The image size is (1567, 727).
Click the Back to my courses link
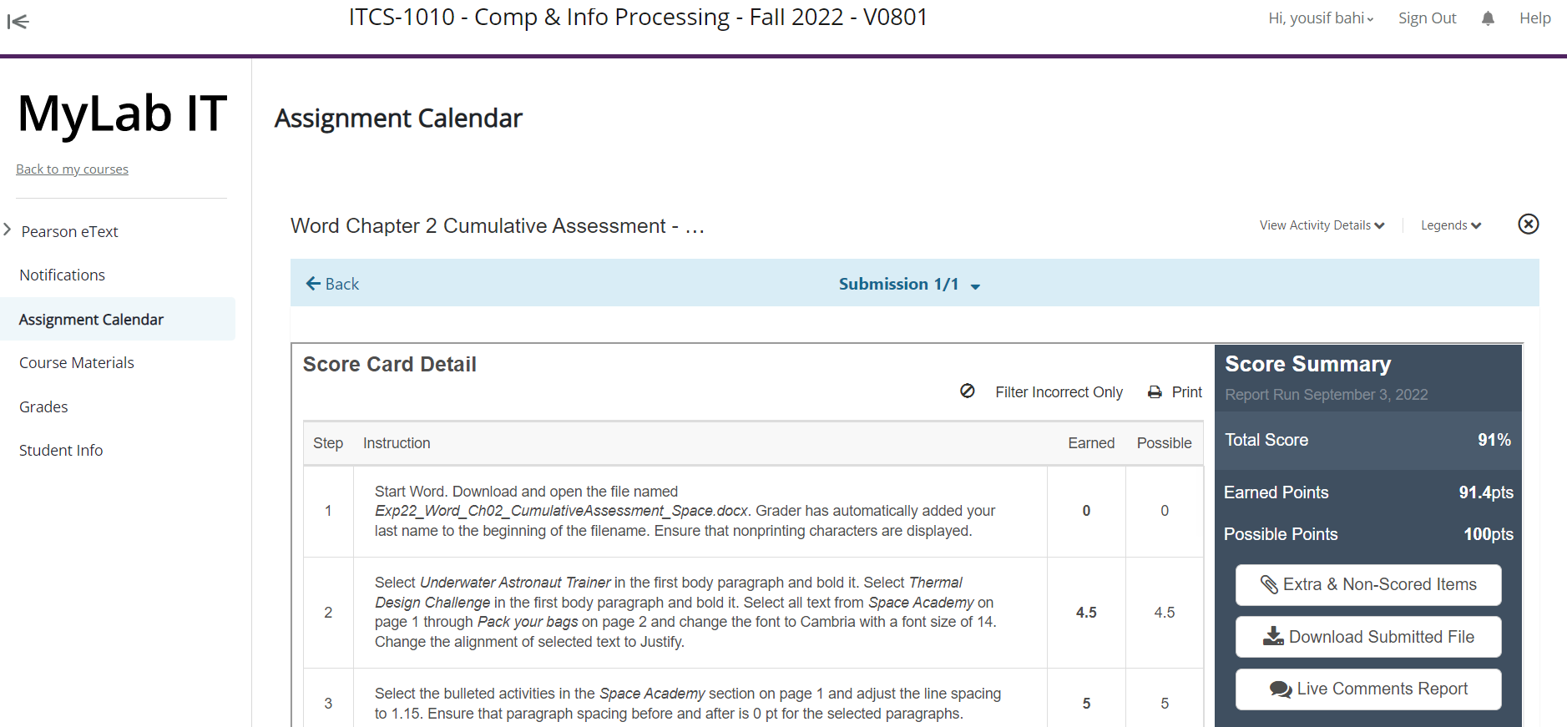click(x=72, y=169)
